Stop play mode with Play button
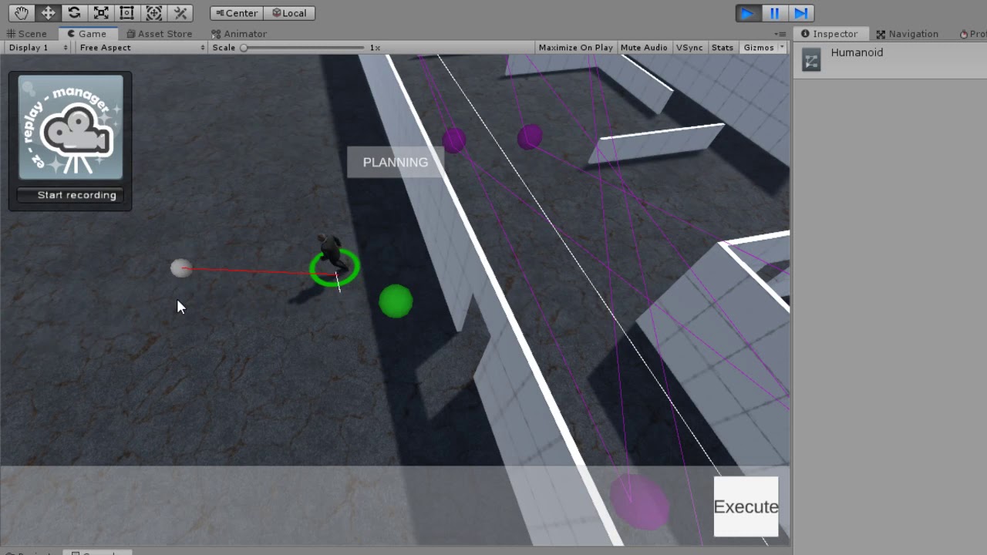 point(747,13)
